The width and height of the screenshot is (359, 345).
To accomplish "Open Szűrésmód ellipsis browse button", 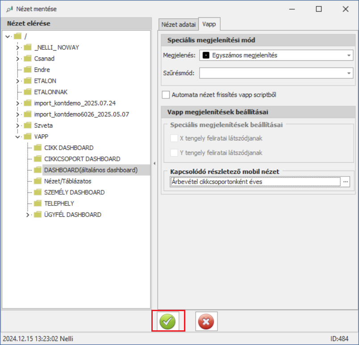I will (348, 73).
